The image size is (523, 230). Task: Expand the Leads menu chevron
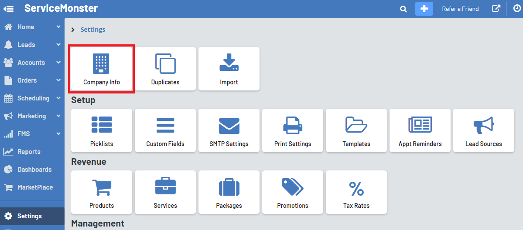[58, 45]
